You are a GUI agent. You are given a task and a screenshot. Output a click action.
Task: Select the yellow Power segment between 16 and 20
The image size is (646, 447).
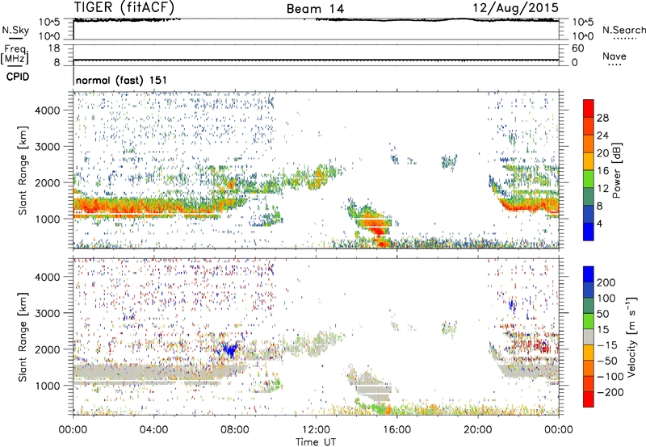pos(589,161)
